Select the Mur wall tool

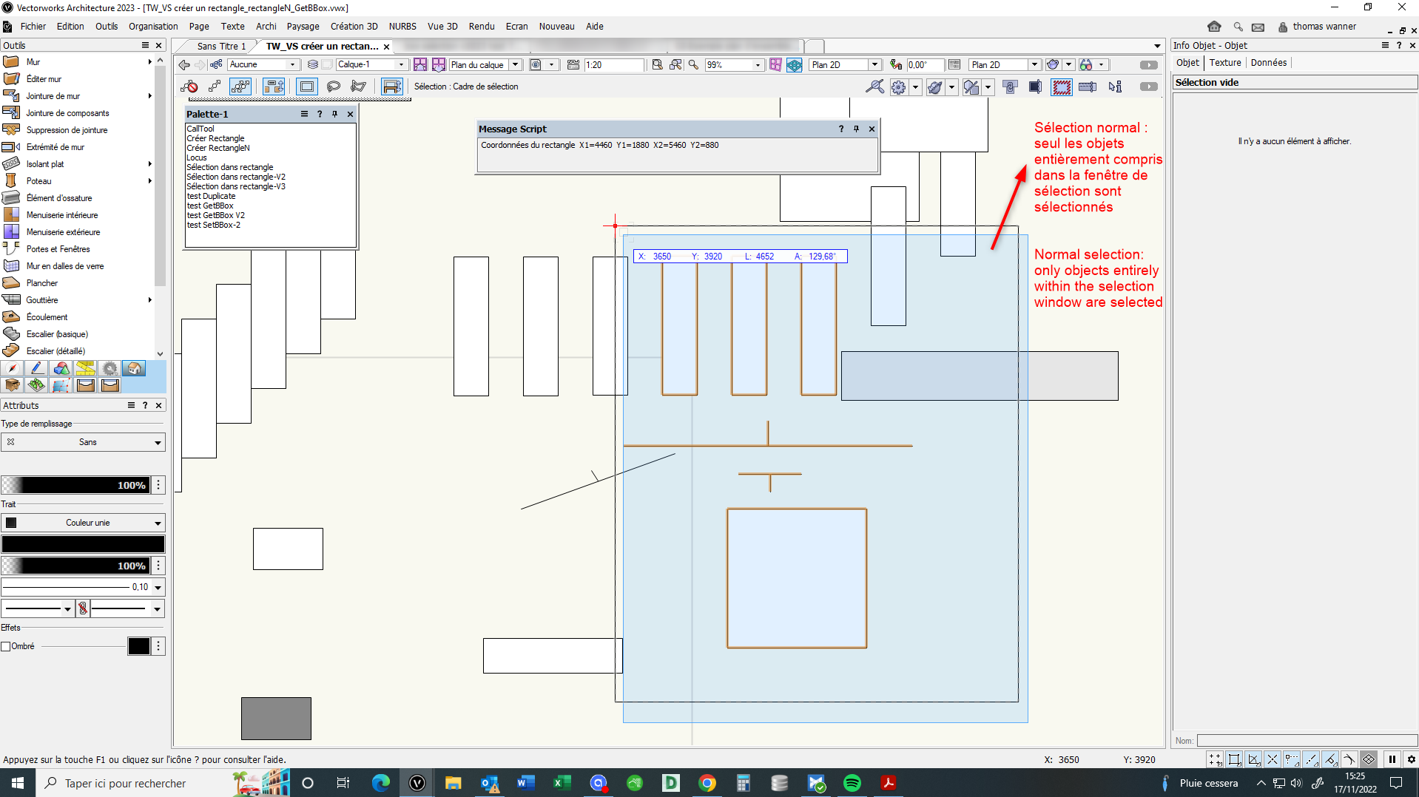[33, 62]
